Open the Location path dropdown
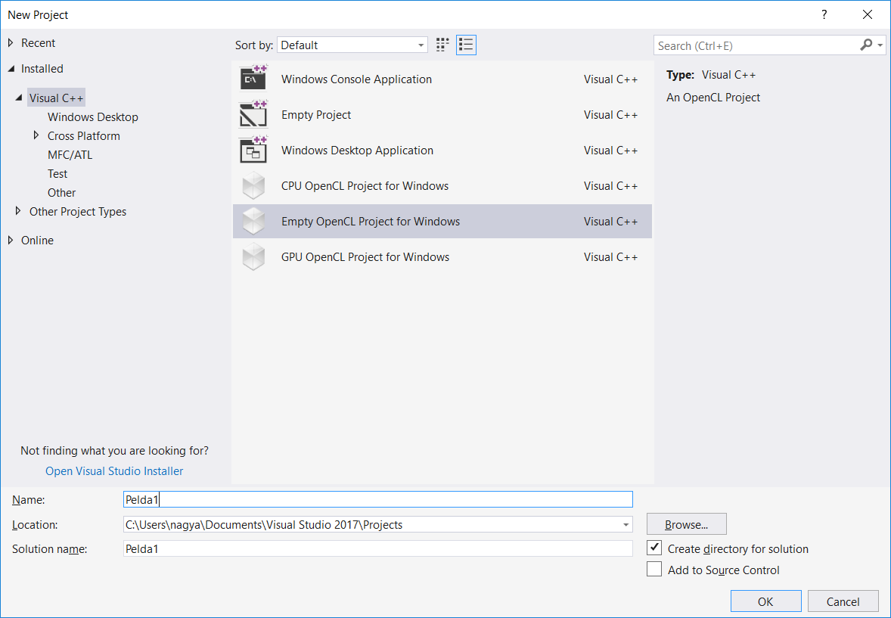 click(x=626, y=525)
